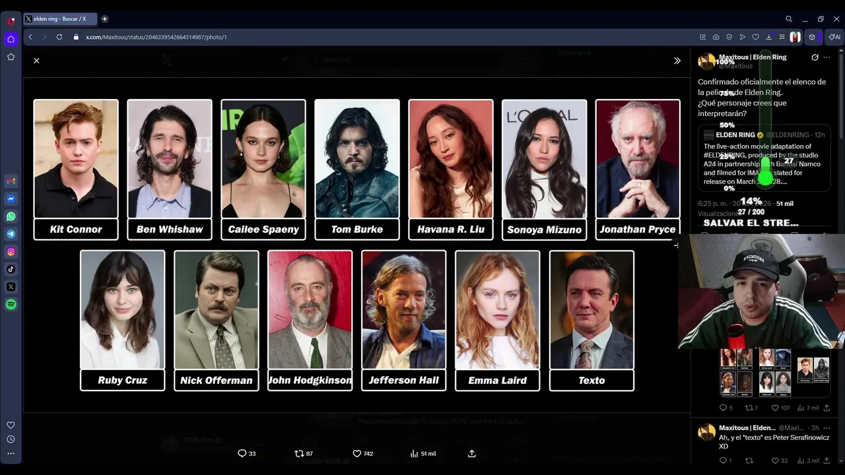Open the sidebar three-dots setup menu
845x475 pixels.
11,454
